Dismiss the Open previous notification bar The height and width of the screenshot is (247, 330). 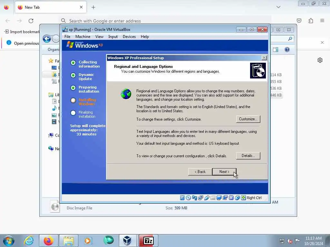coord(322,42)
